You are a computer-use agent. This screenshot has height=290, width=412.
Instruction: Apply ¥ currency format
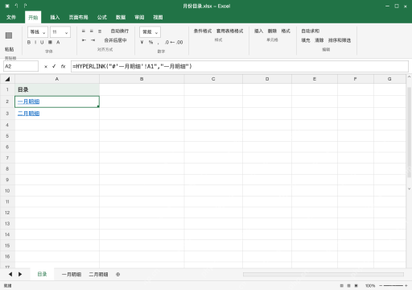coord(142,42)
